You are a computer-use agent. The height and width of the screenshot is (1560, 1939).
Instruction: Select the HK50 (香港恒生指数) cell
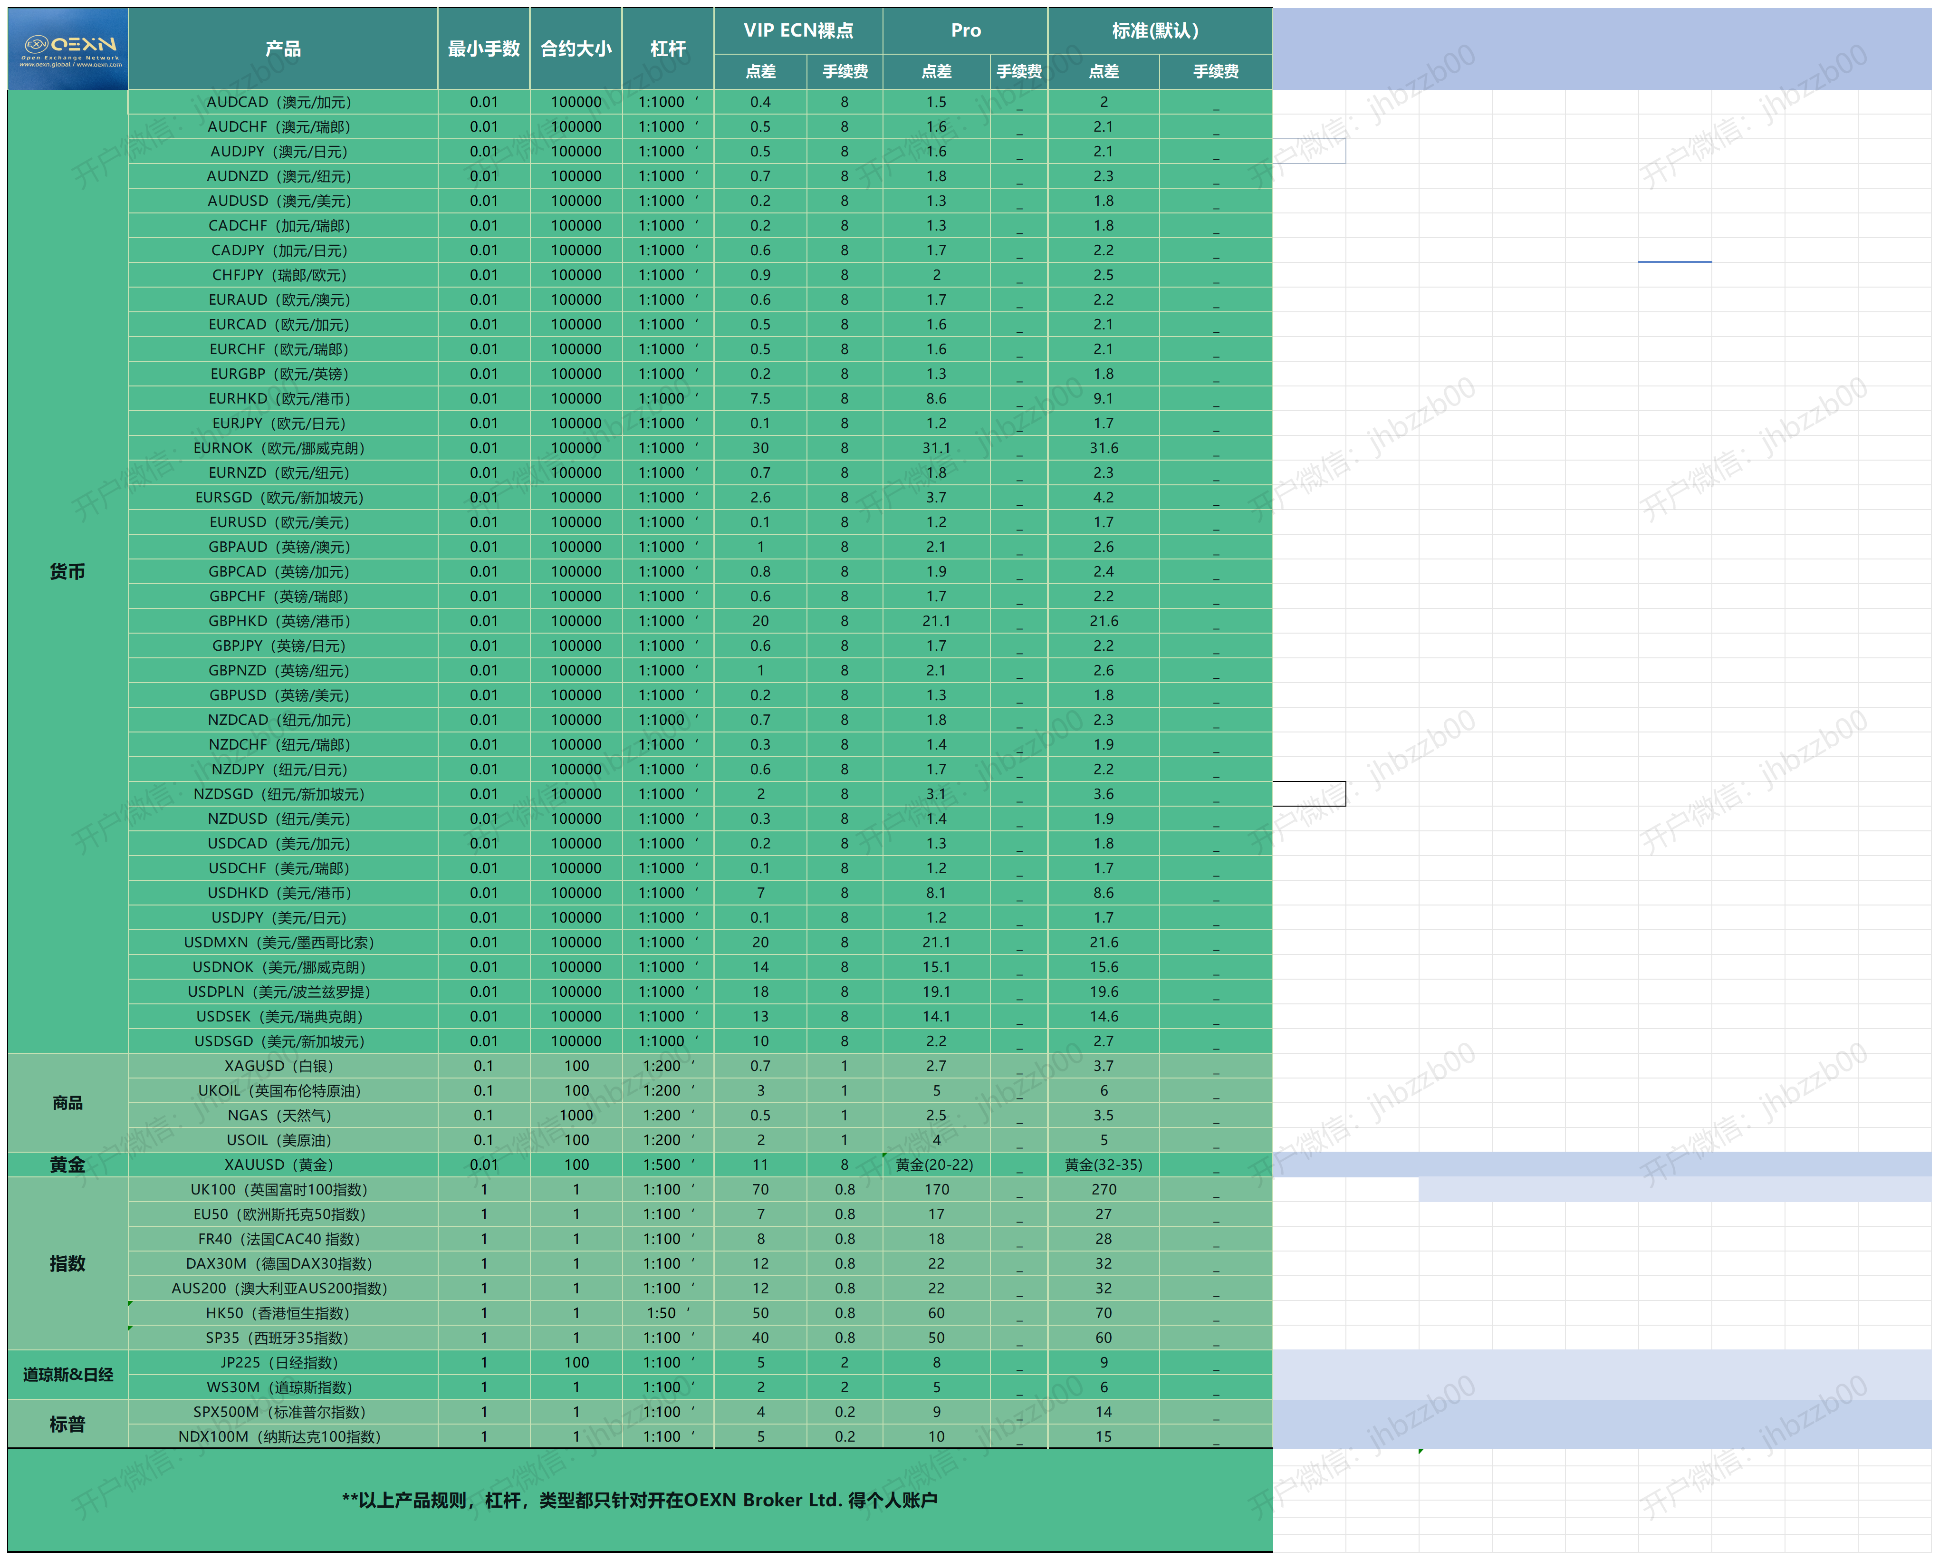282,1312
